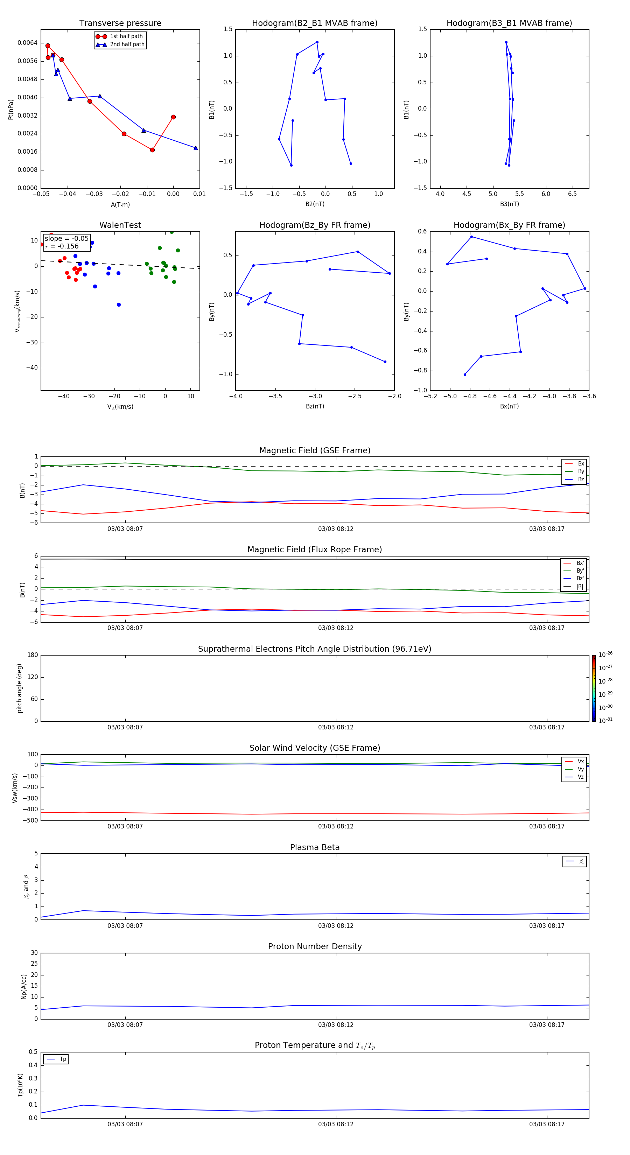Click the 'Vz' legend entry
This screenshot has height=1155, width=630.
[x=575, y=777]
